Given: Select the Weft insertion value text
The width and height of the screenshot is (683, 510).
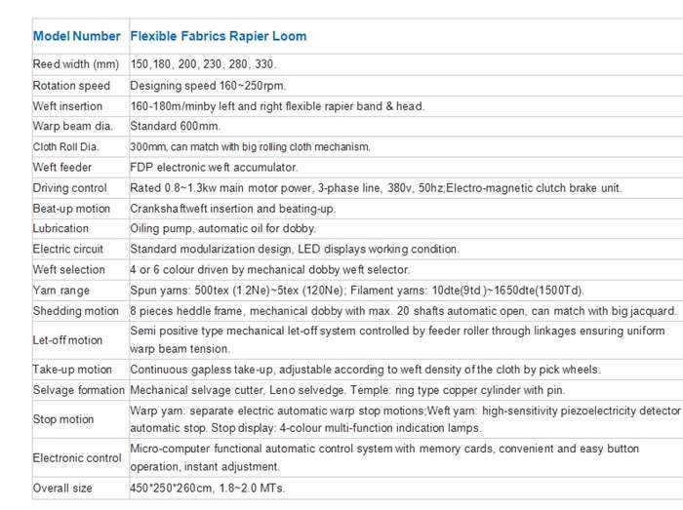Looking at the screenshot, I should tap(277, 106).
